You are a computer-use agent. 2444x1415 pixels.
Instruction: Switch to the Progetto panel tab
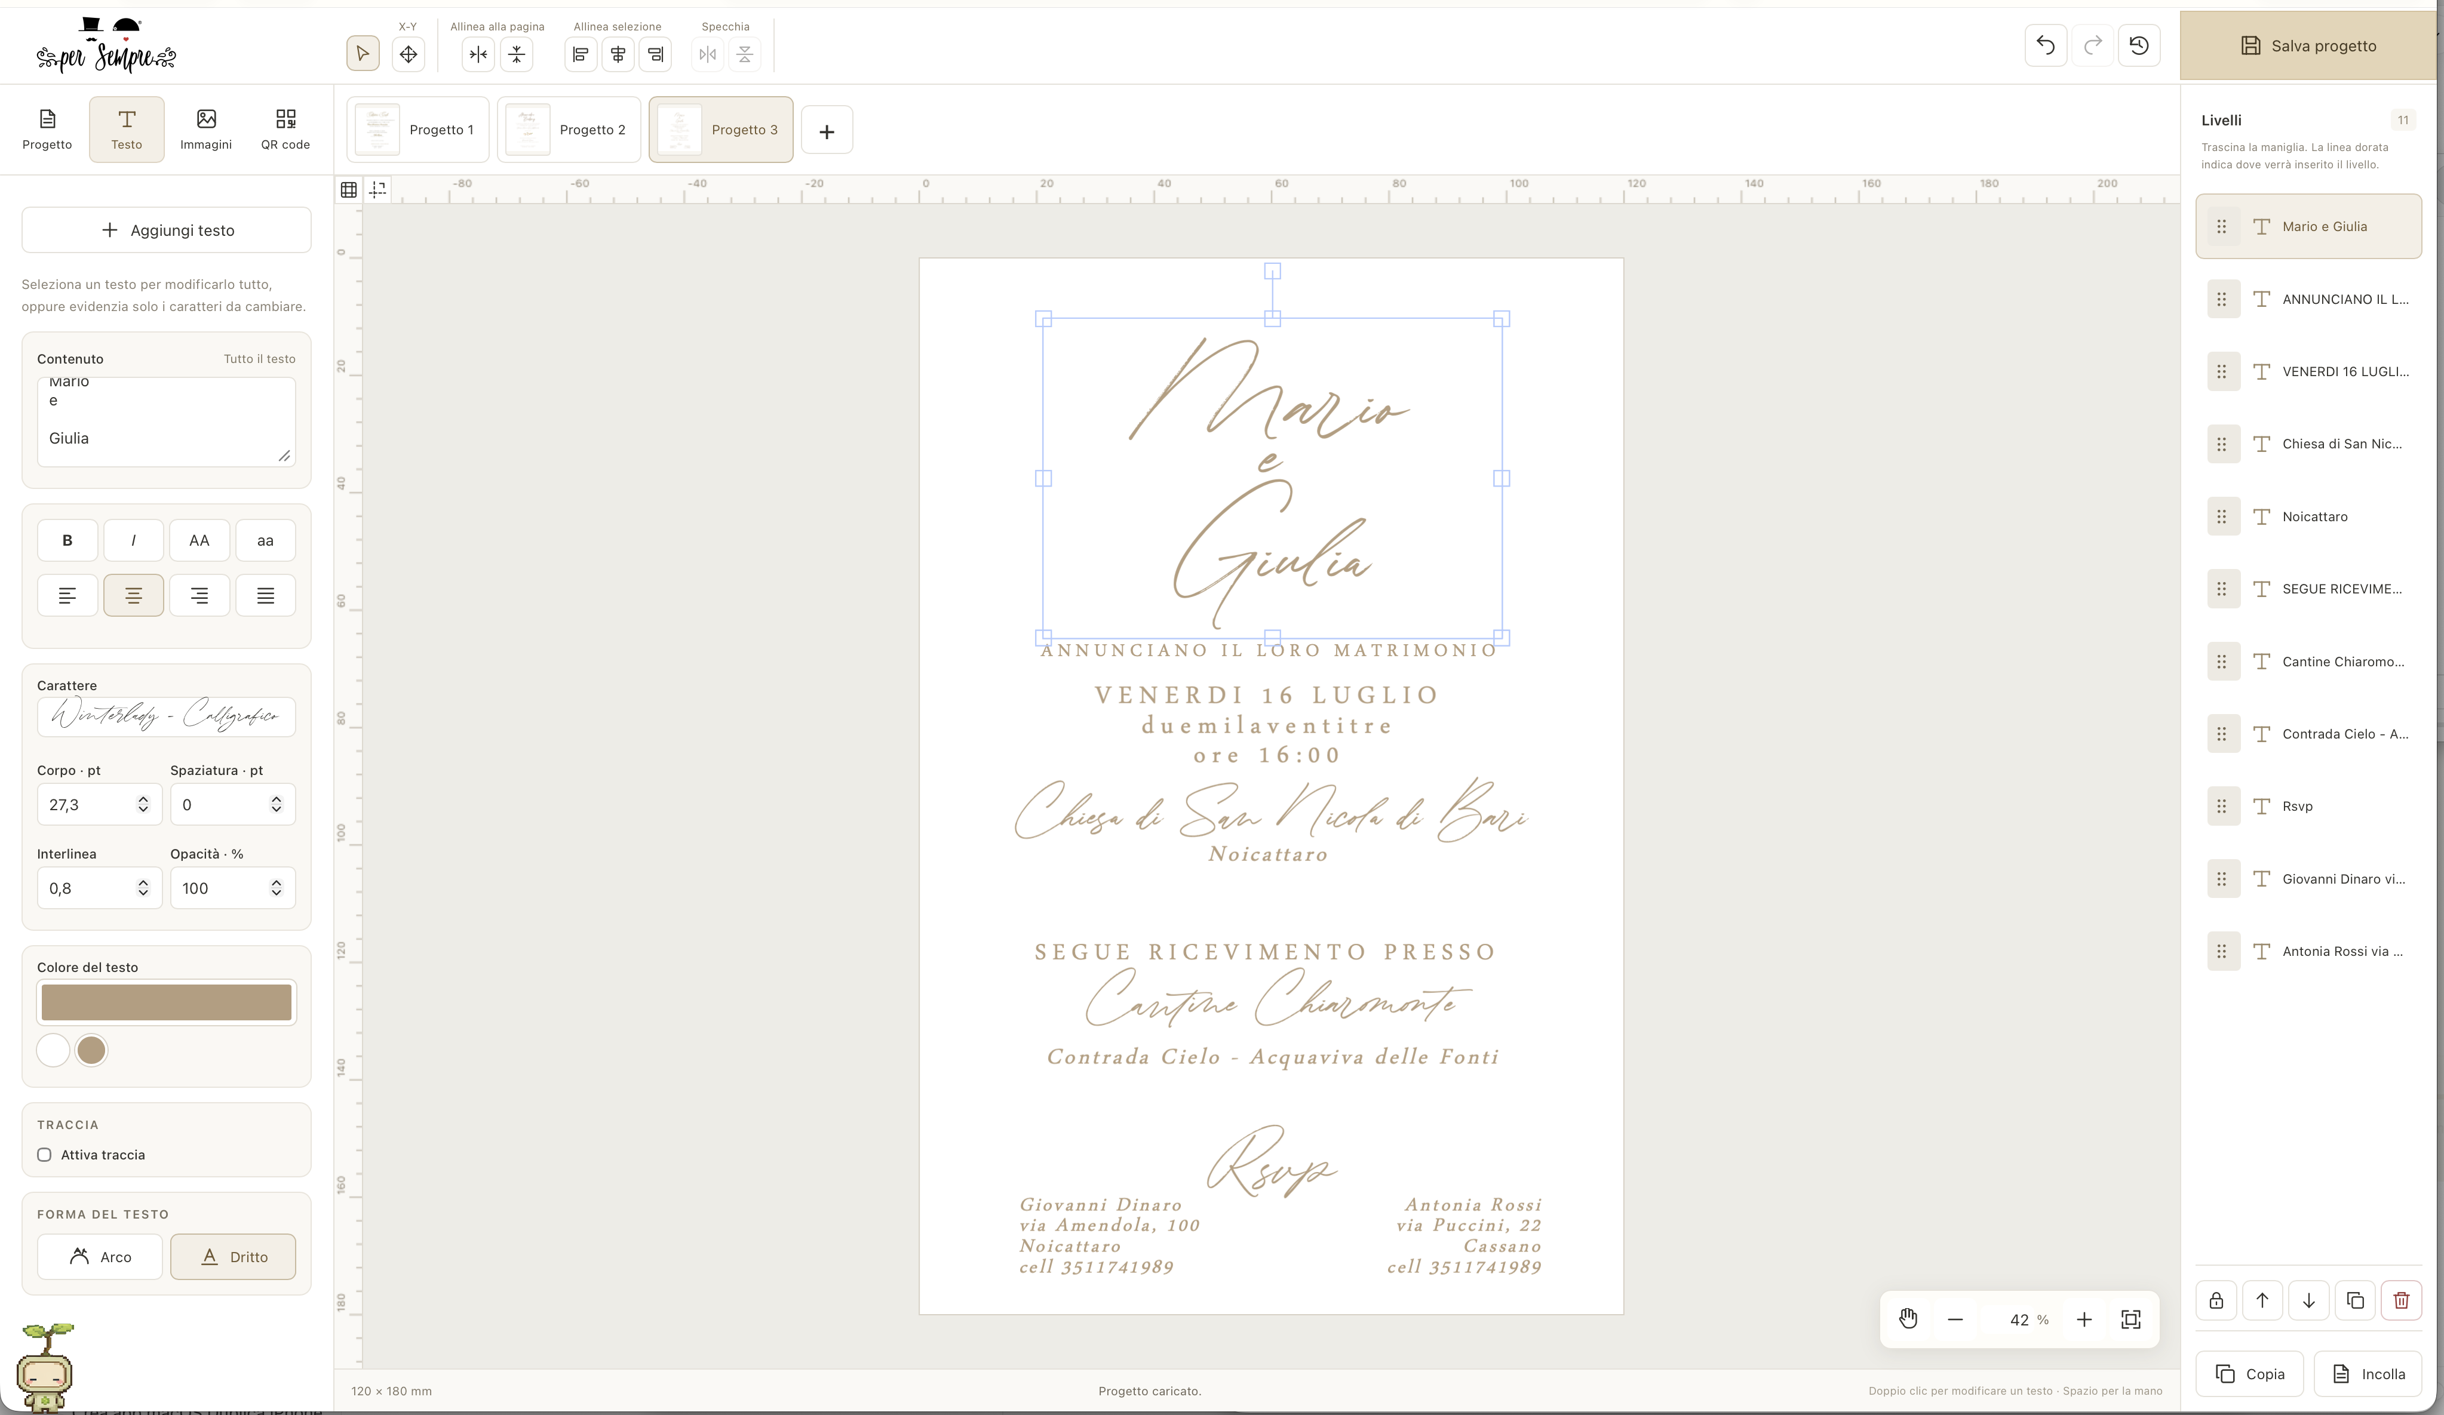(47, 129)
